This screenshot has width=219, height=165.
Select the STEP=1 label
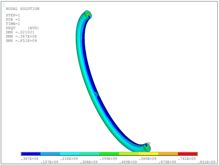point(13,15)
